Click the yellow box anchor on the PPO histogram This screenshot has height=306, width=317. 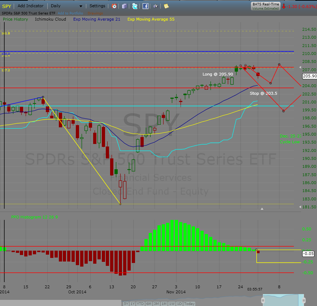click(256, 250)
